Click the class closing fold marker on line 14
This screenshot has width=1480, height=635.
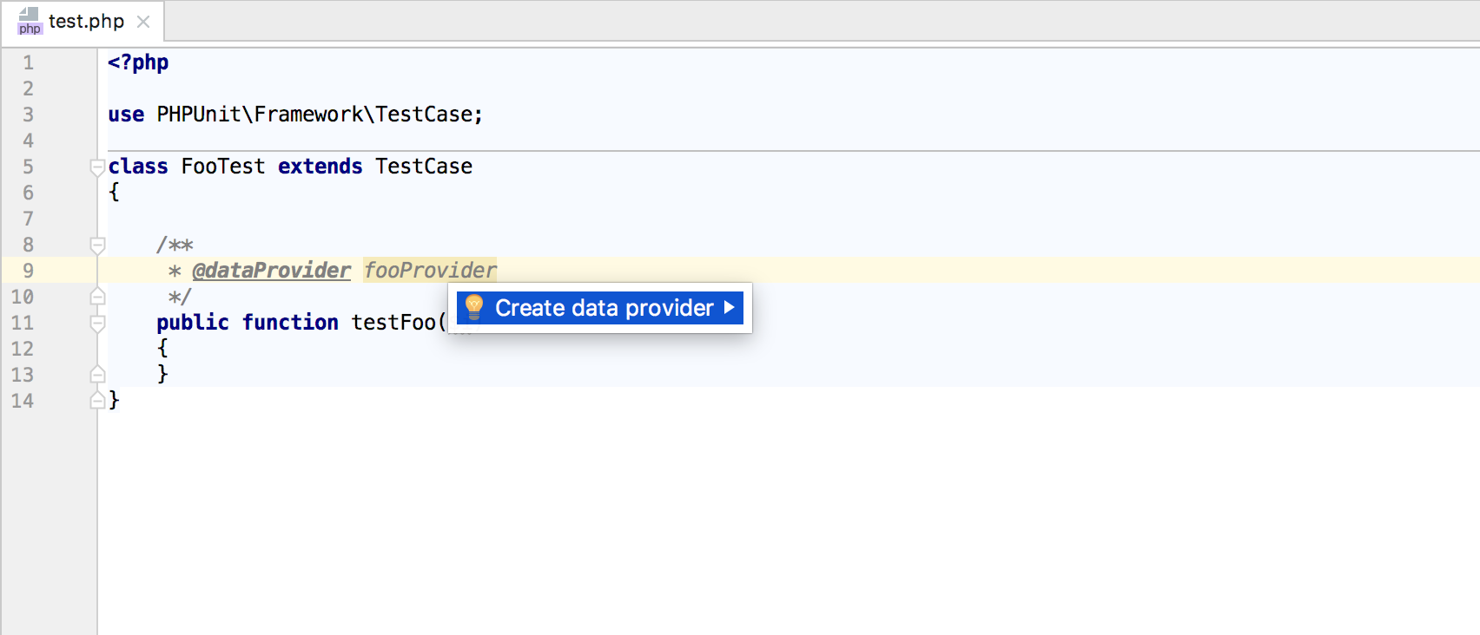(97, 401)
